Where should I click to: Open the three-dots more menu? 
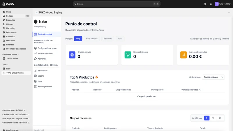pos(229,13)
